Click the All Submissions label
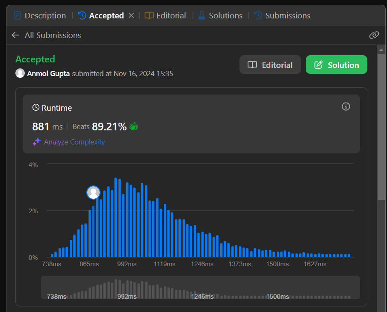 click(x=53, y=35)
